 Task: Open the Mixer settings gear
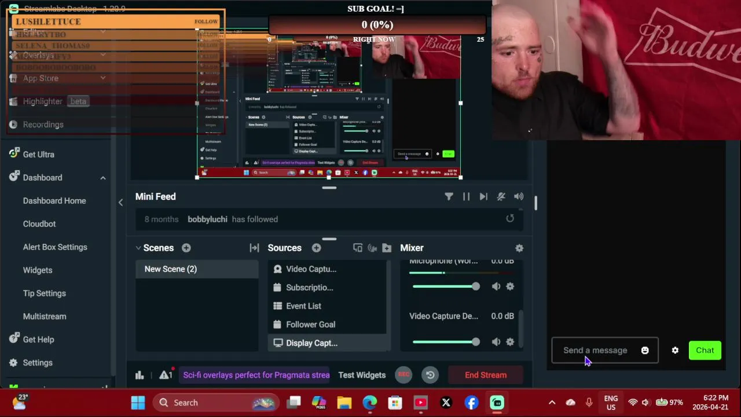pos(519,248)
